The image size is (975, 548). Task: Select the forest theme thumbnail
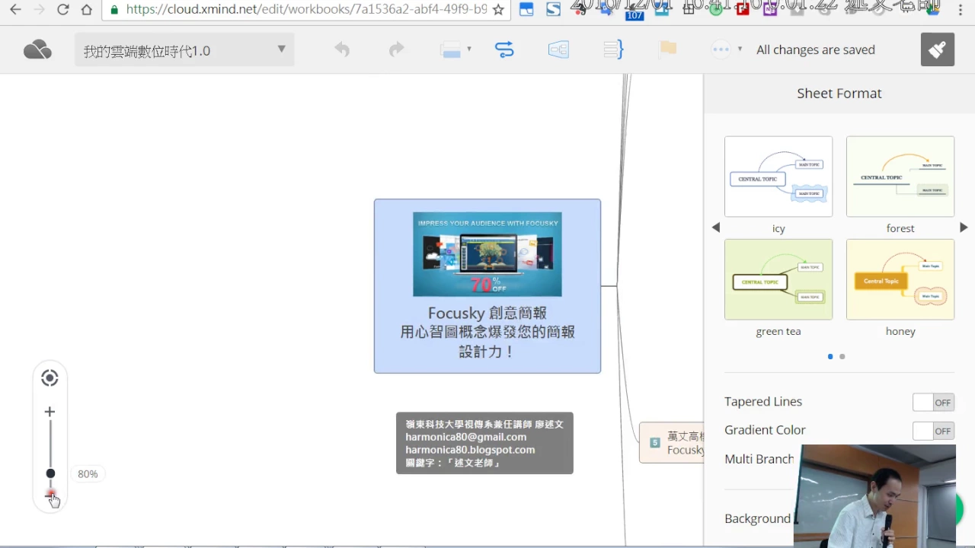[x=900, y=177]
